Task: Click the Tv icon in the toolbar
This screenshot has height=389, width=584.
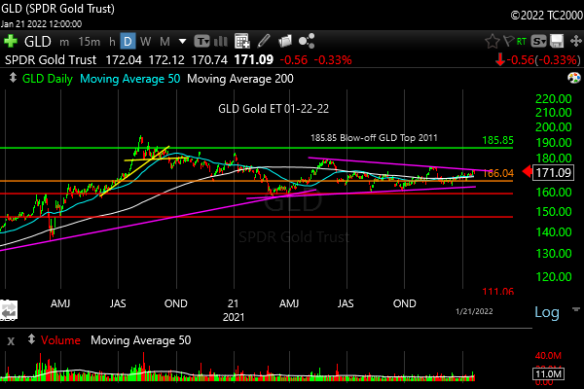Action: tap(202, 42)
